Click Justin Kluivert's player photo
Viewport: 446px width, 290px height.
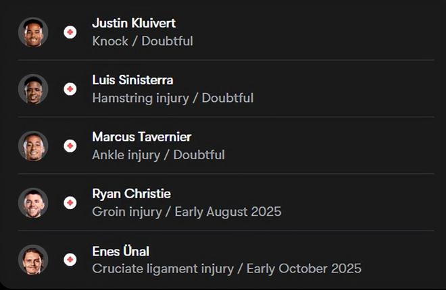33,32
